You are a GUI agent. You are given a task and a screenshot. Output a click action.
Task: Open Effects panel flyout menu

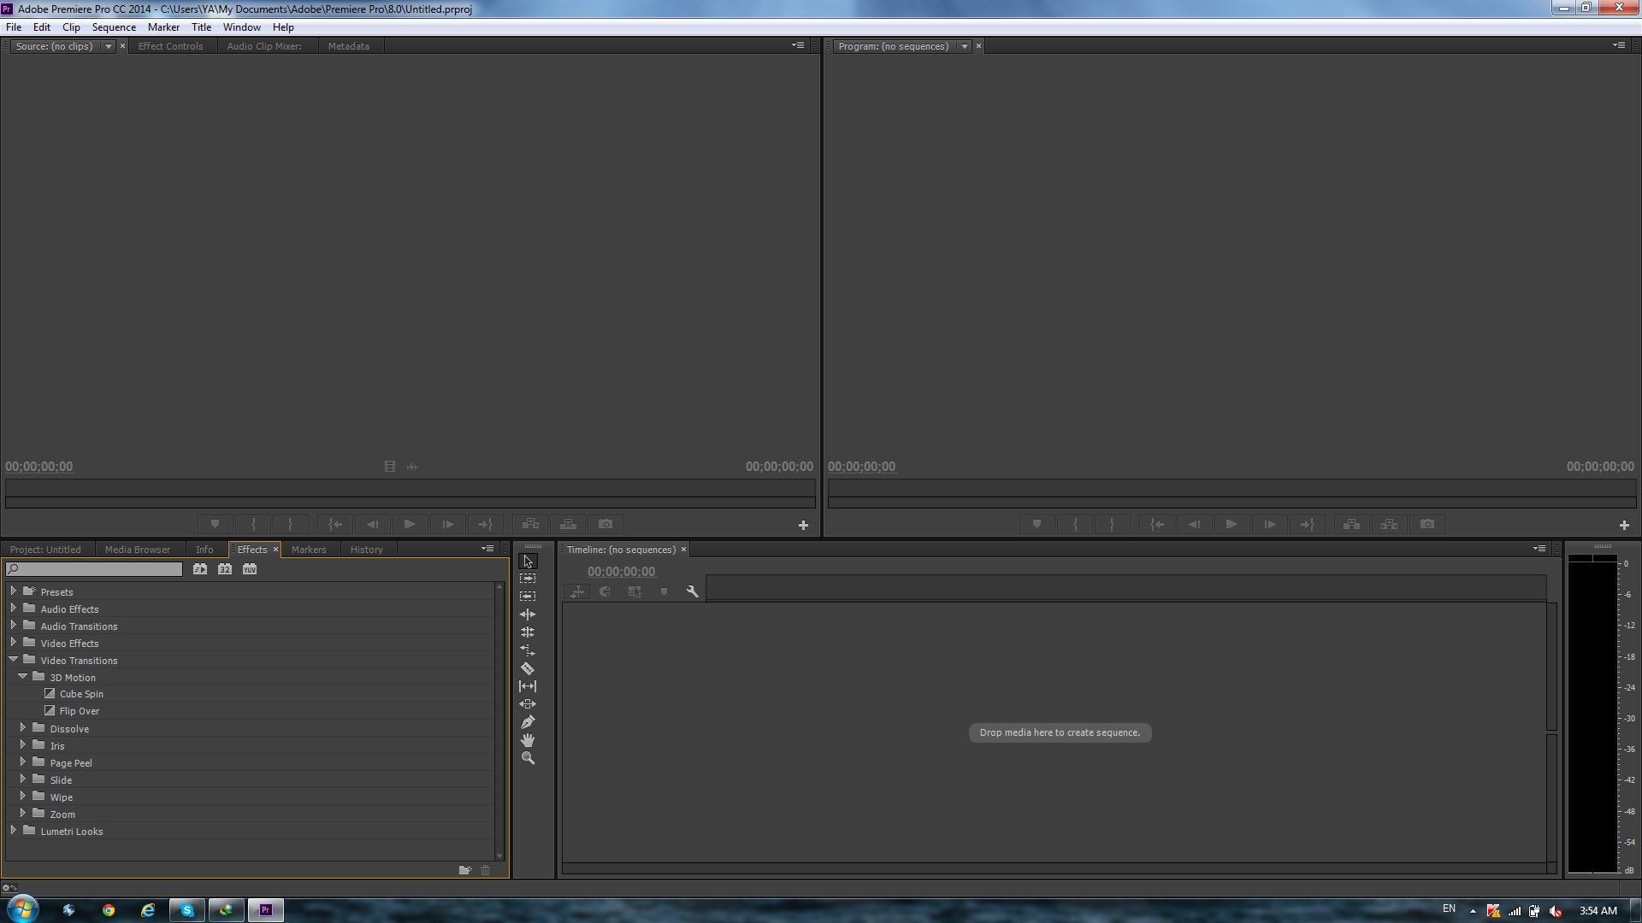click(x=487, y=549)
